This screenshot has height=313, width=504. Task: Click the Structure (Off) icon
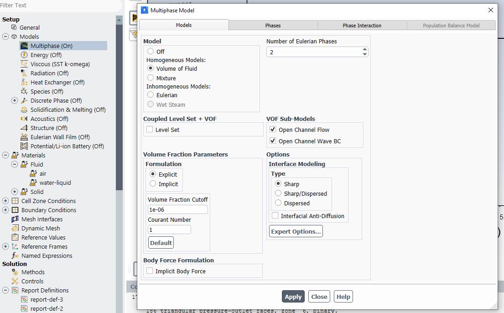click(24, 128)
